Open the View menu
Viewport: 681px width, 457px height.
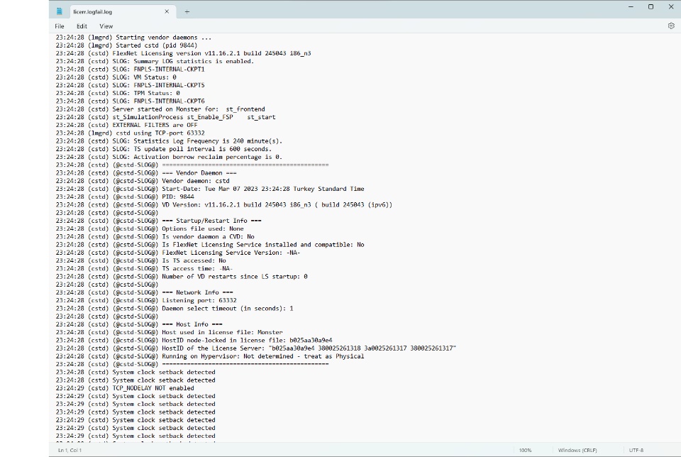coord(106,26)
